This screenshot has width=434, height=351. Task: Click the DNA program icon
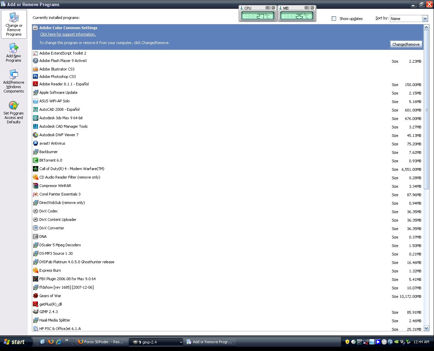pos(36,236)
